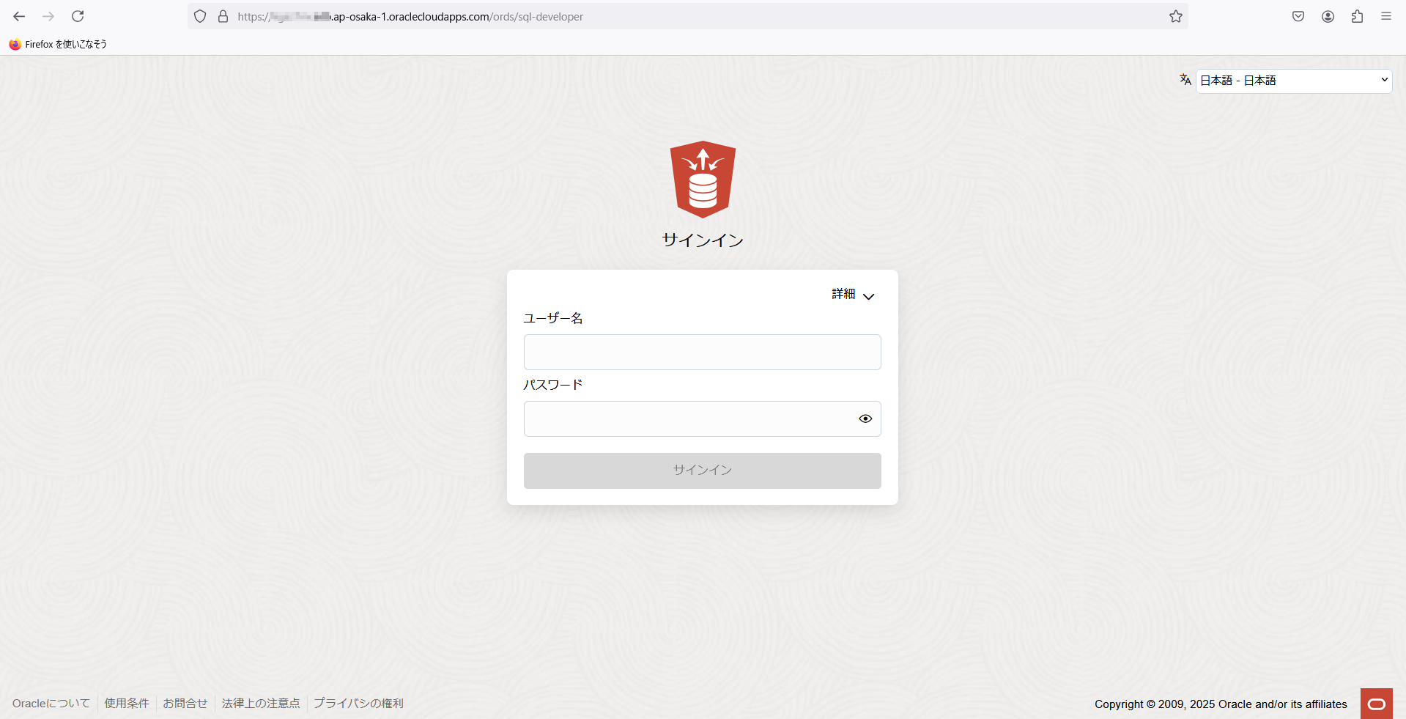Open the Pocket save icon

(x=1298, y=16)
